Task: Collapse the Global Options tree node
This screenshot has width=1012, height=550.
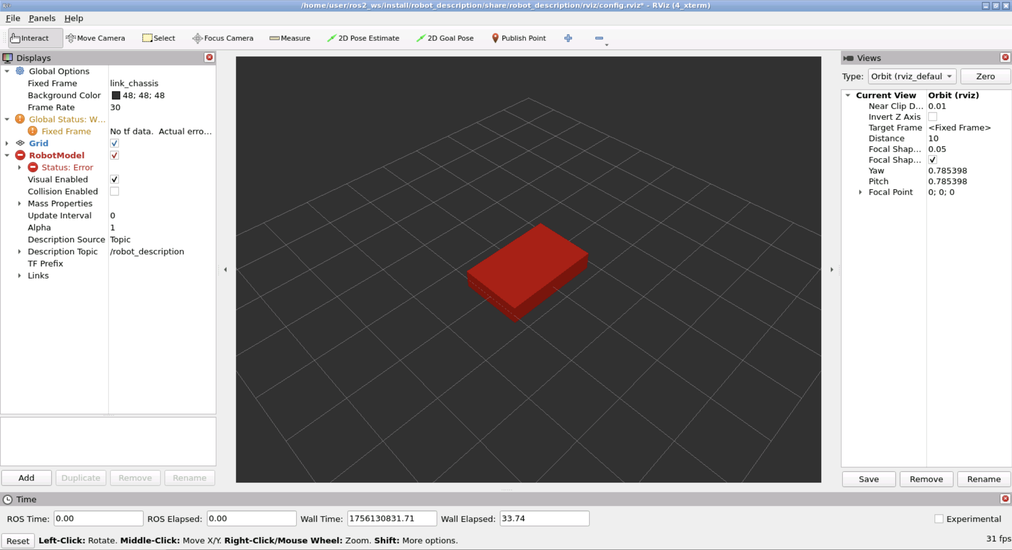Action: 7,71
